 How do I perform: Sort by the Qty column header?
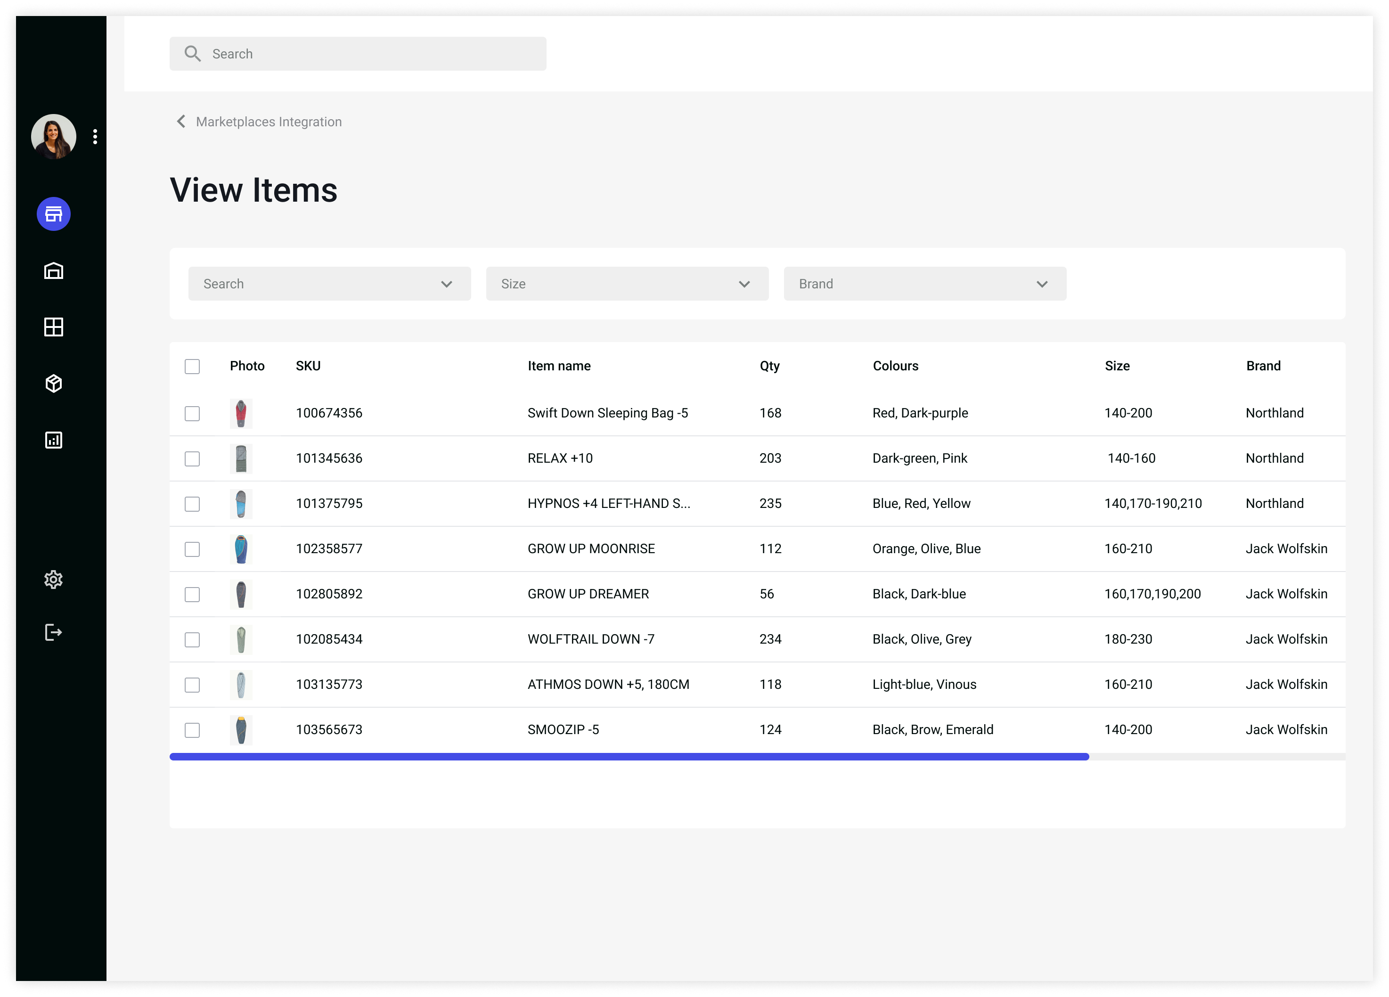[770, 366]
